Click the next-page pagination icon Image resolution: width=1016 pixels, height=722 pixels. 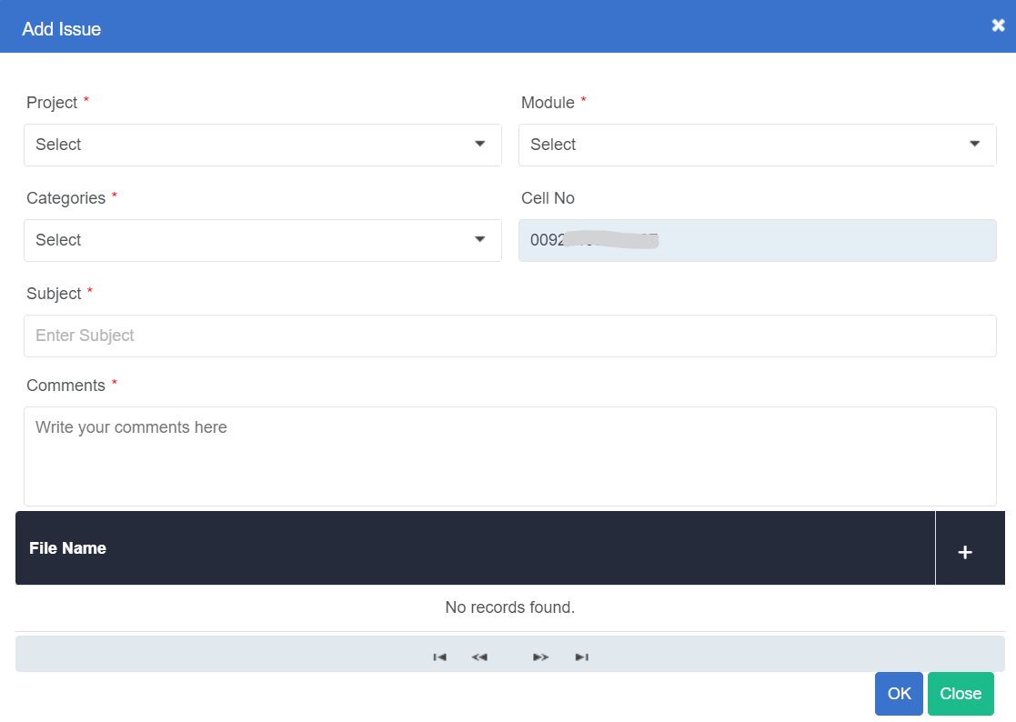point(540,657)
